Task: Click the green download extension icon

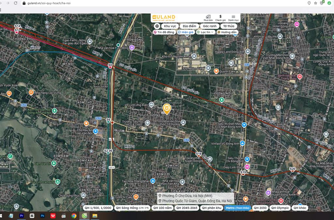Action: [x=329, y=3]
